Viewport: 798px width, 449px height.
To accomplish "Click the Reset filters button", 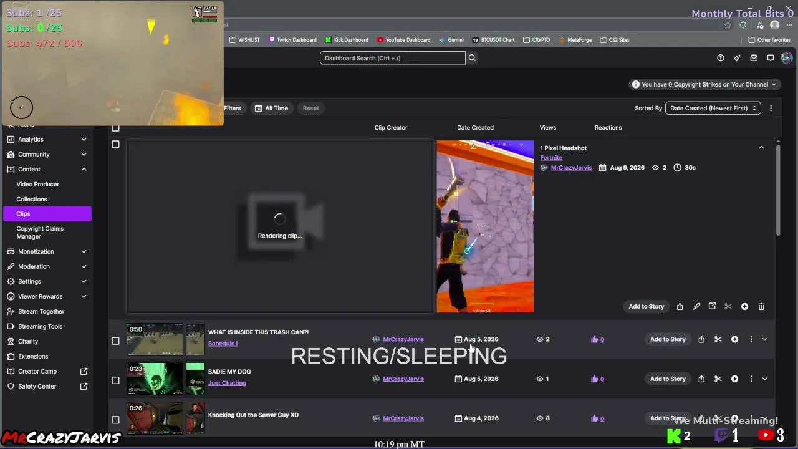I will coord(310,108).
